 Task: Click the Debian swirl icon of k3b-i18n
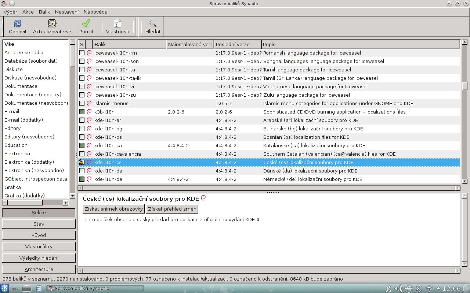coord(89,112)
